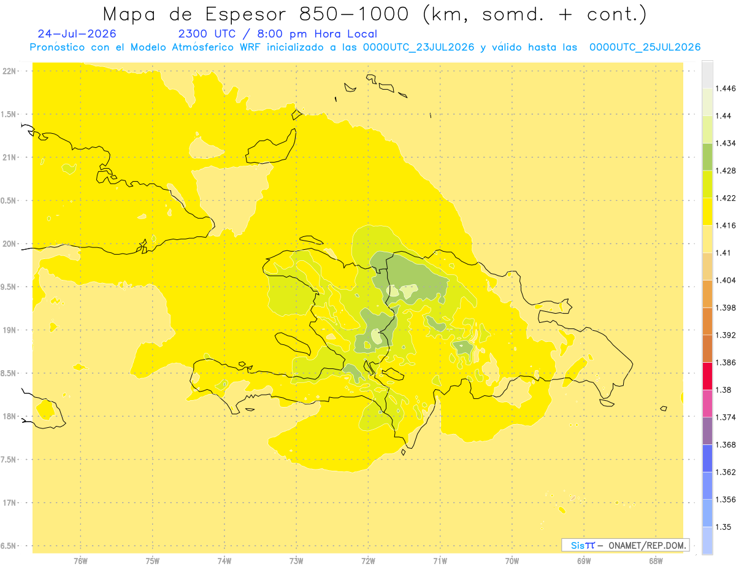Pick the pale yellow legend band between 1.41 and 1.416
The image size is (736, 569).
point(707,239)
